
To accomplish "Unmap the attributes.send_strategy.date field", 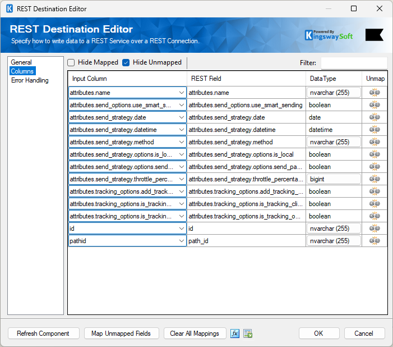I will (x=374, y=117).
